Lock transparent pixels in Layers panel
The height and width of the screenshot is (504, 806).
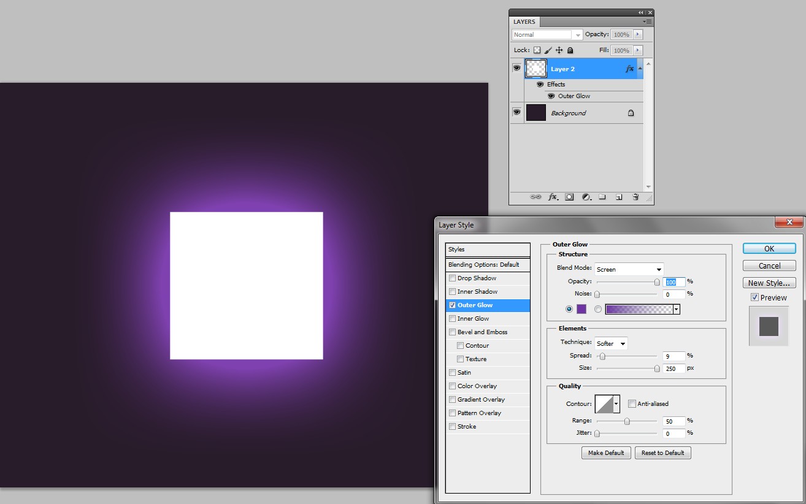pos(537,50)
